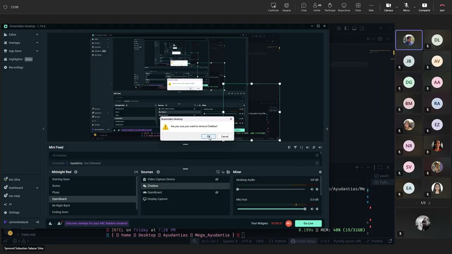Open the Mini Feed filter icon

coord(295,147)
